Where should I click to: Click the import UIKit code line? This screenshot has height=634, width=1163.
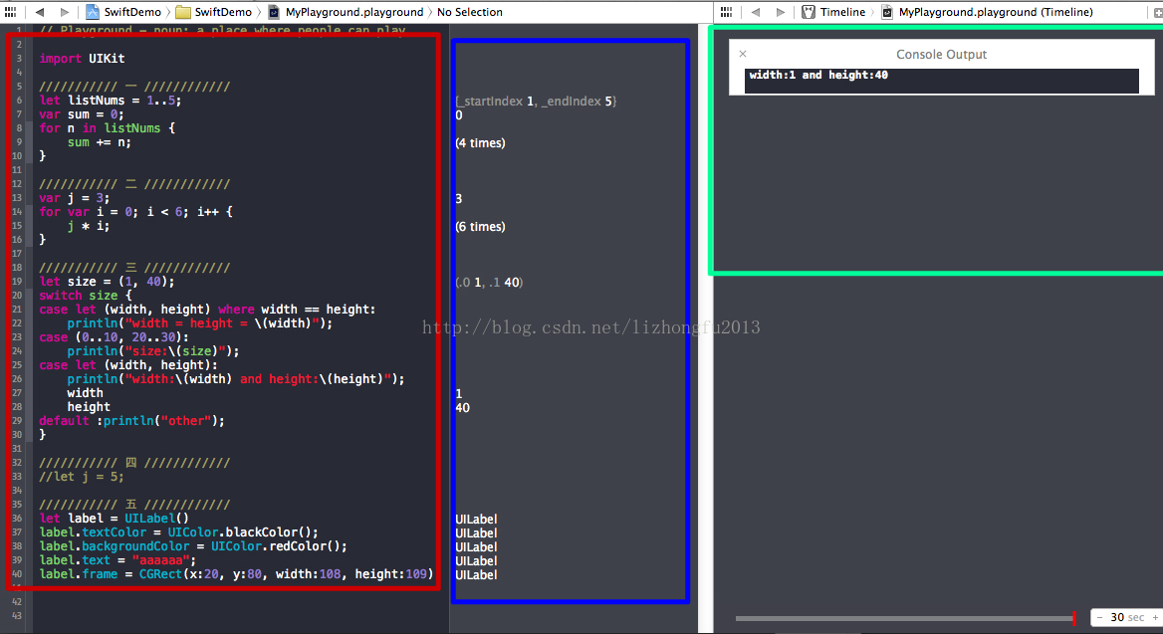(82, 58)
